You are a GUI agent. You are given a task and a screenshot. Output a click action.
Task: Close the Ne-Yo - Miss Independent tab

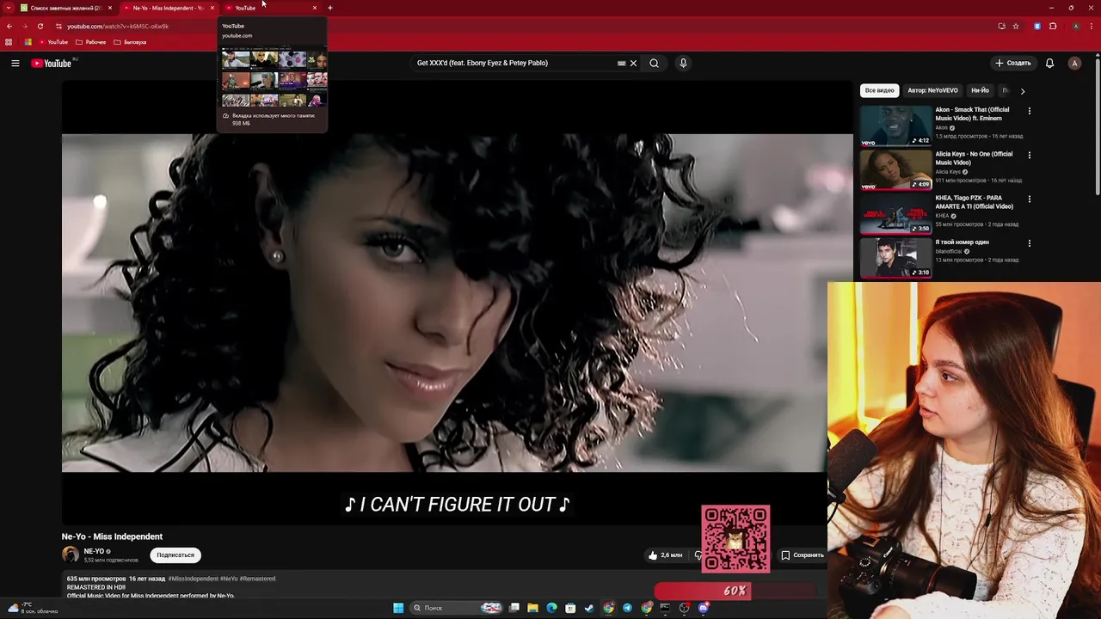click(212, 8)
